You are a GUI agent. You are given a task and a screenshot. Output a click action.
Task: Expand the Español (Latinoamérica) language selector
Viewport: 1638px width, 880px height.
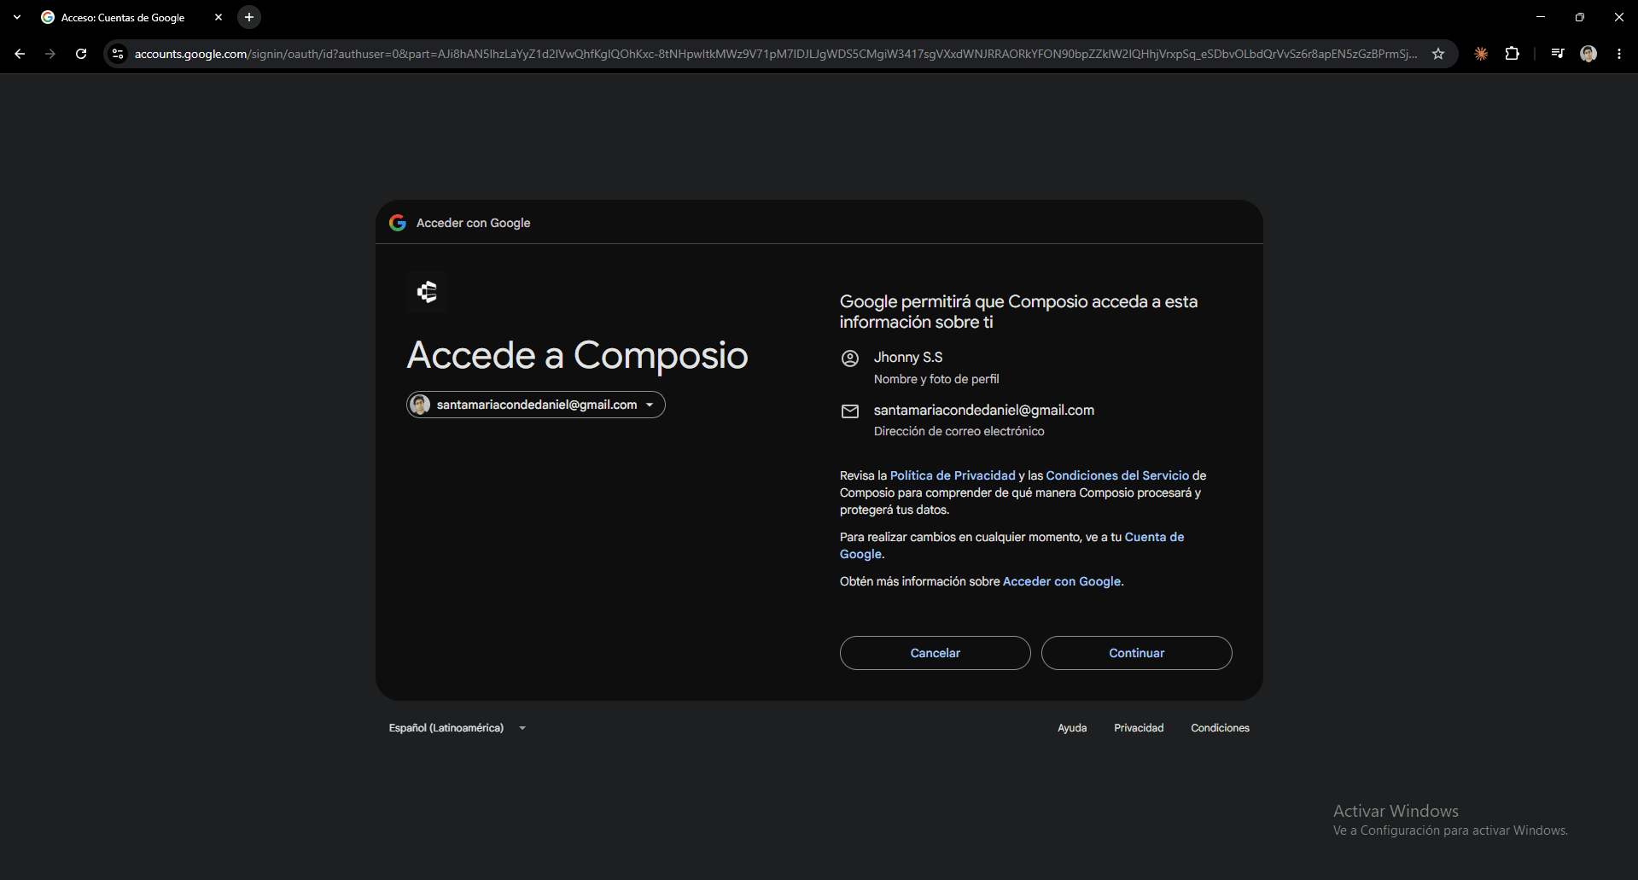pos(458,728)
